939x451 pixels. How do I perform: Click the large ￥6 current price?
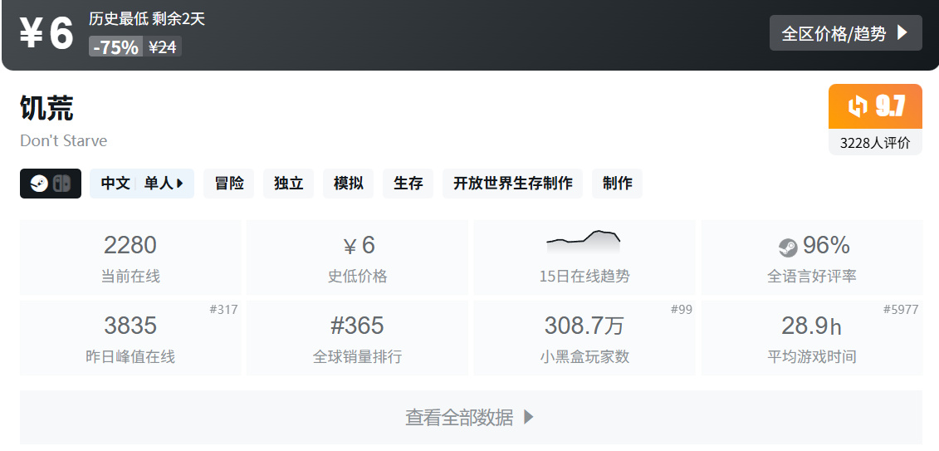46,33
